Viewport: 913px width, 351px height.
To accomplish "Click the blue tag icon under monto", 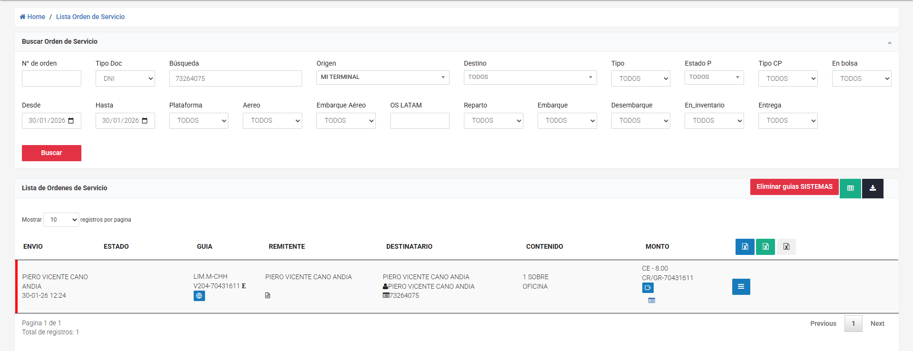I will click(648, 288).
